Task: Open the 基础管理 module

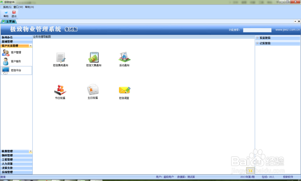Action: (16, 41)
